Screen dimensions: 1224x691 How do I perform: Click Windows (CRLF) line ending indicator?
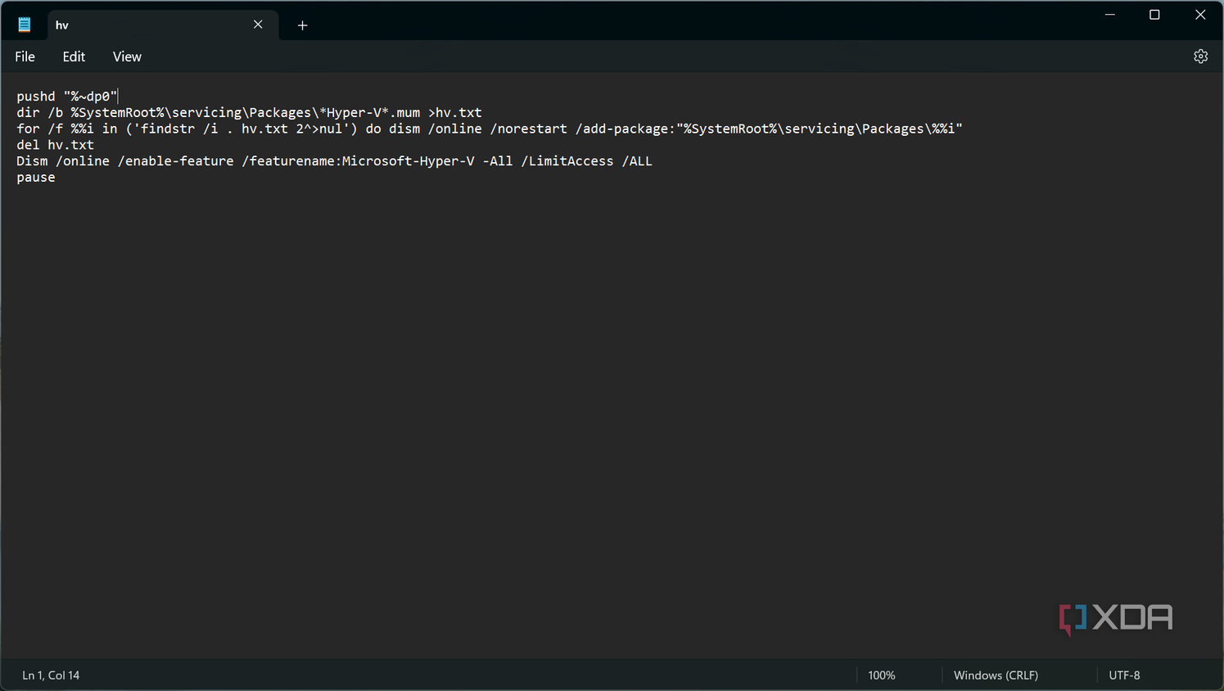point(996,675)
